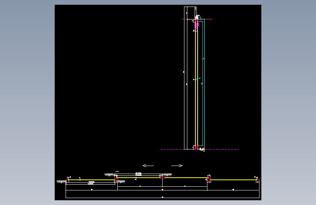Pick the small red dash above the plan view

pos(117,171)
